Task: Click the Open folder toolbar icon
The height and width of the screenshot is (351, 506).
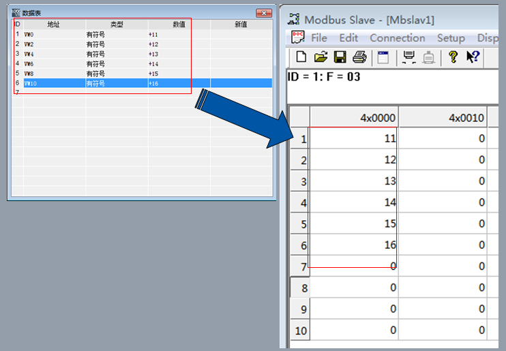Action: [x=321, y=57]
